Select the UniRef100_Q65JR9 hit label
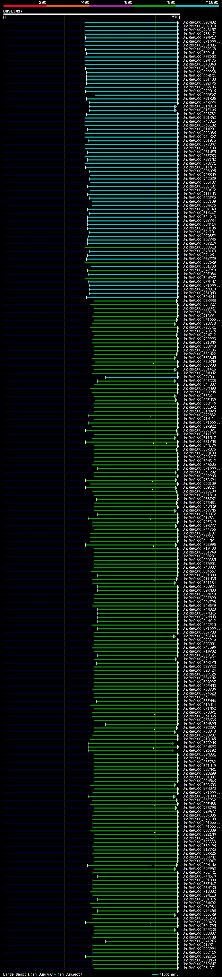 tap(199, 914)
